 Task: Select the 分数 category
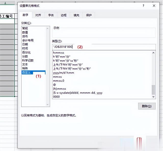point(25,56)
